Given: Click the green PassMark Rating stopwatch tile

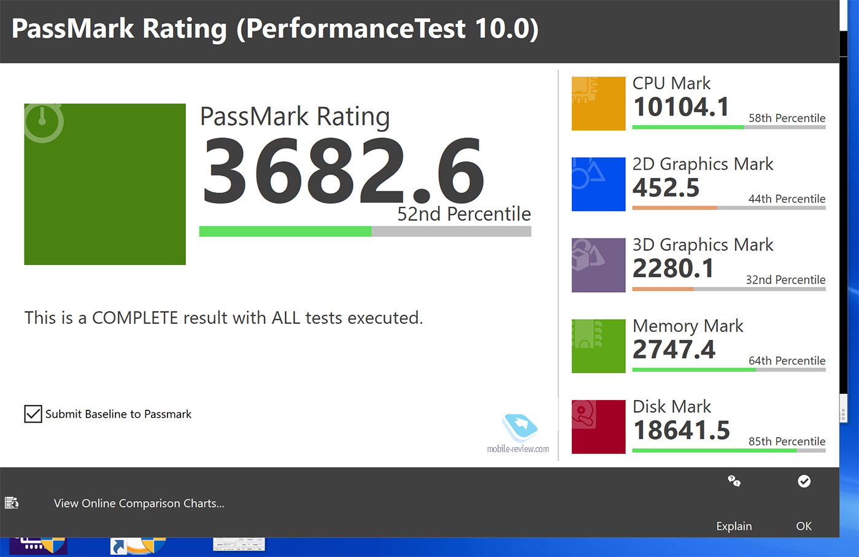Looking at the screenshot, I should (x=105, y=184).
